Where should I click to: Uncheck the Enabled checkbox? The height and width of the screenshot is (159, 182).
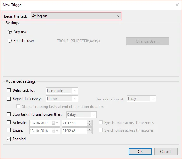pyautogui.click(x=9, y=139)
